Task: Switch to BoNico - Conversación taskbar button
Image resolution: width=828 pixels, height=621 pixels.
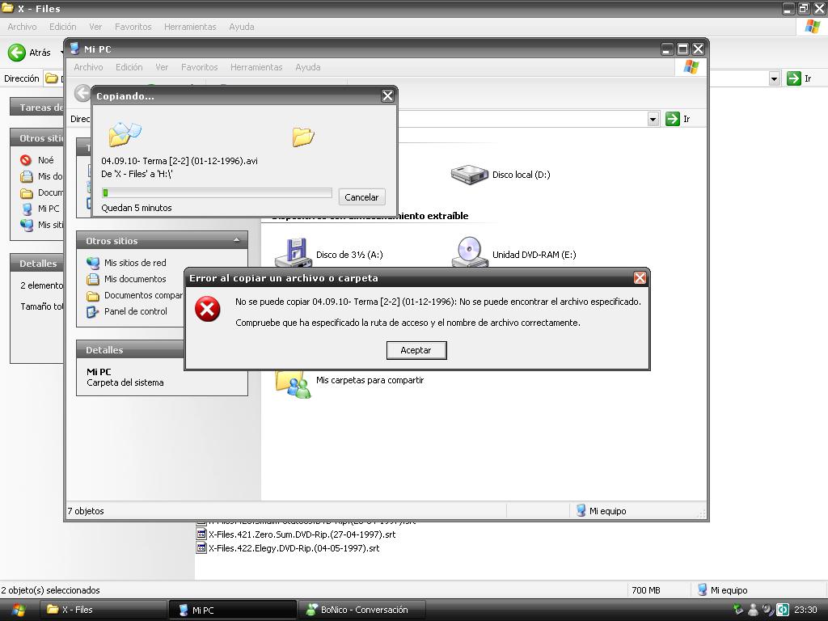Action: (362, 610)
